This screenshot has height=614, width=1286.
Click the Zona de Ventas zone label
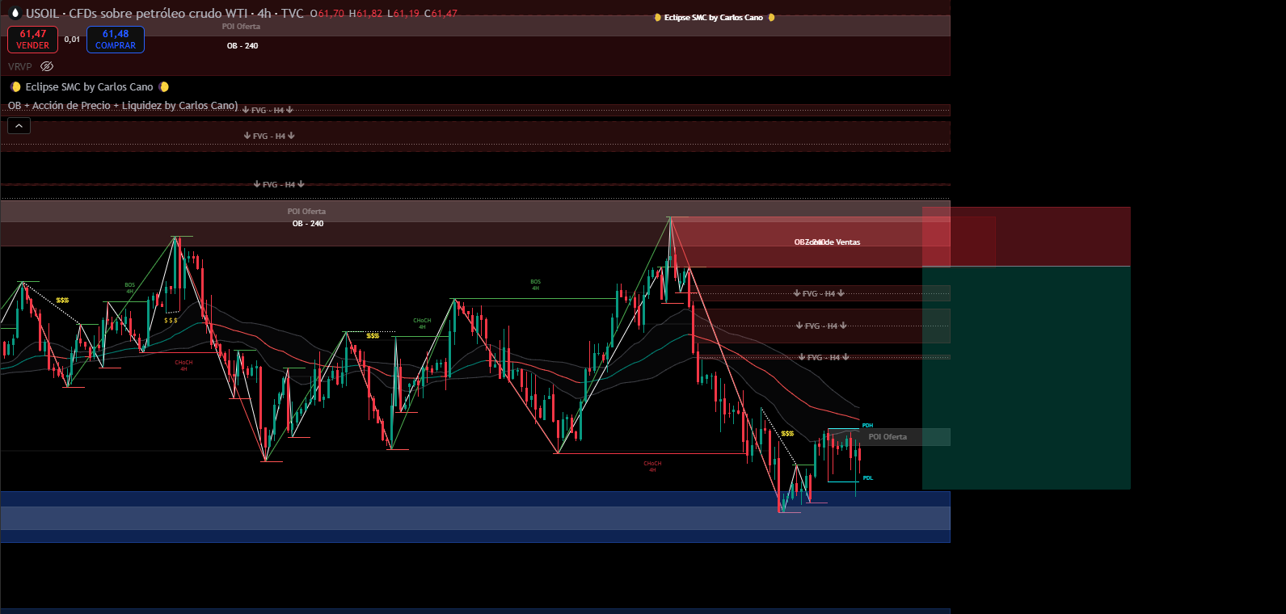coord(833,242)
